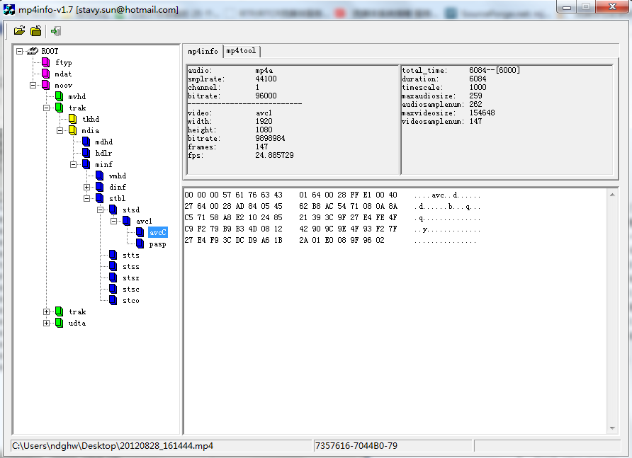Click the blue stts box icon
This screenshot has height=458, width=632.
tap(113, 255)
